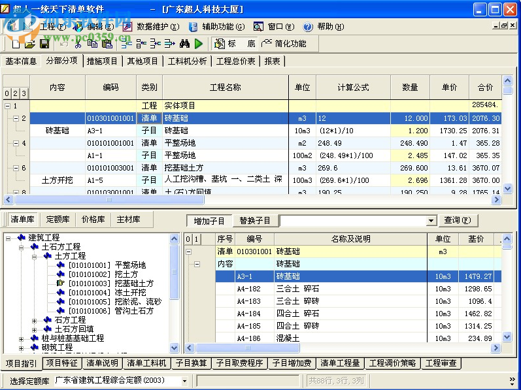Switch to the 报表 tab
The width and height of the screenshot is (521, 390).
pos(272,61)
